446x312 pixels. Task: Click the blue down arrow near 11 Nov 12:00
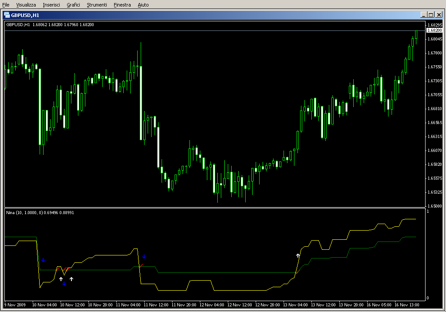pos(144,257)
